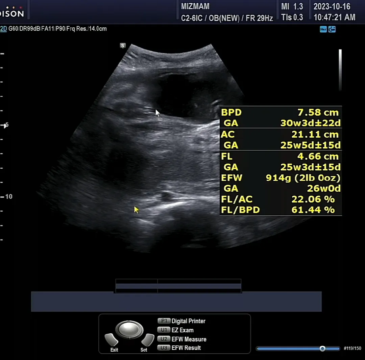
Task: Click the cine frame counter #119/150
Action: (x=352, y=348)
